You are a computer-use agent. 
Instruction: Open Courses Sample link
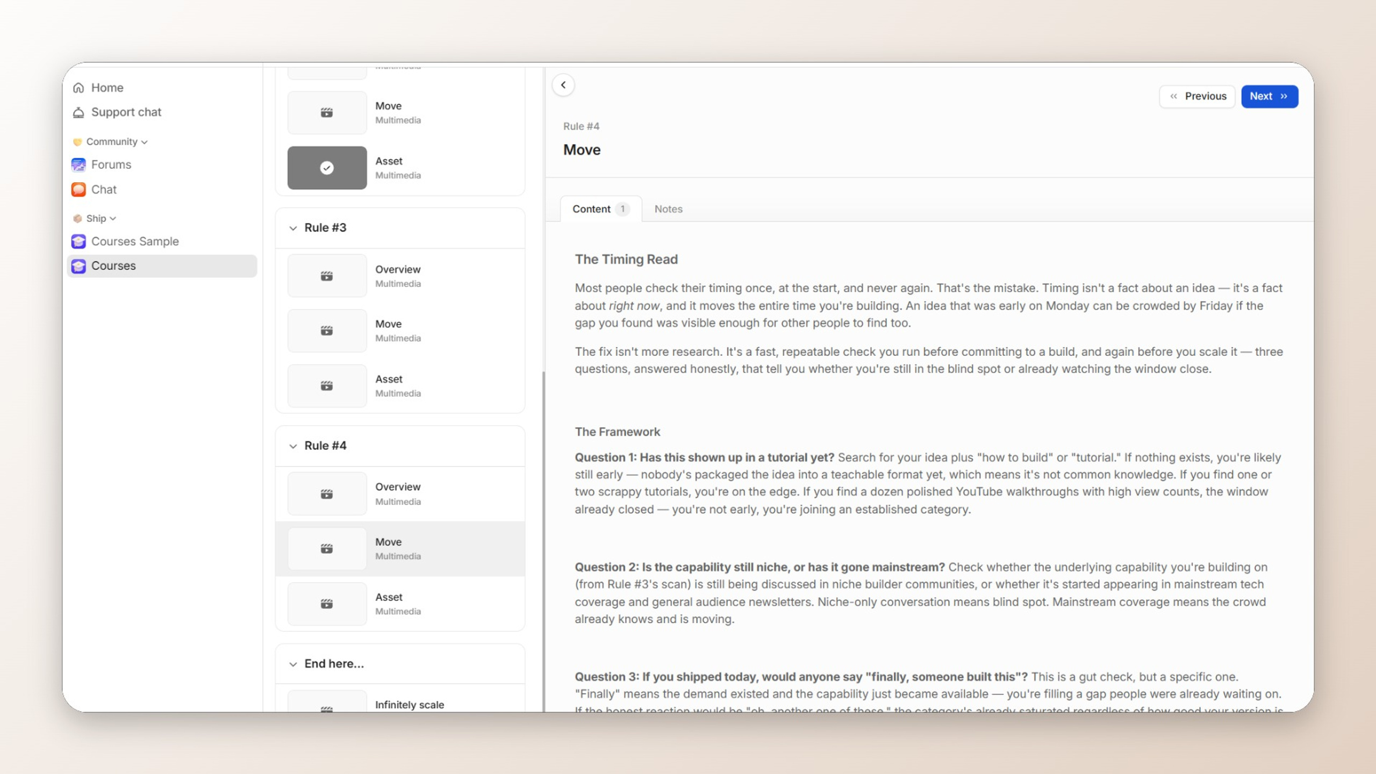pos(135,241)
